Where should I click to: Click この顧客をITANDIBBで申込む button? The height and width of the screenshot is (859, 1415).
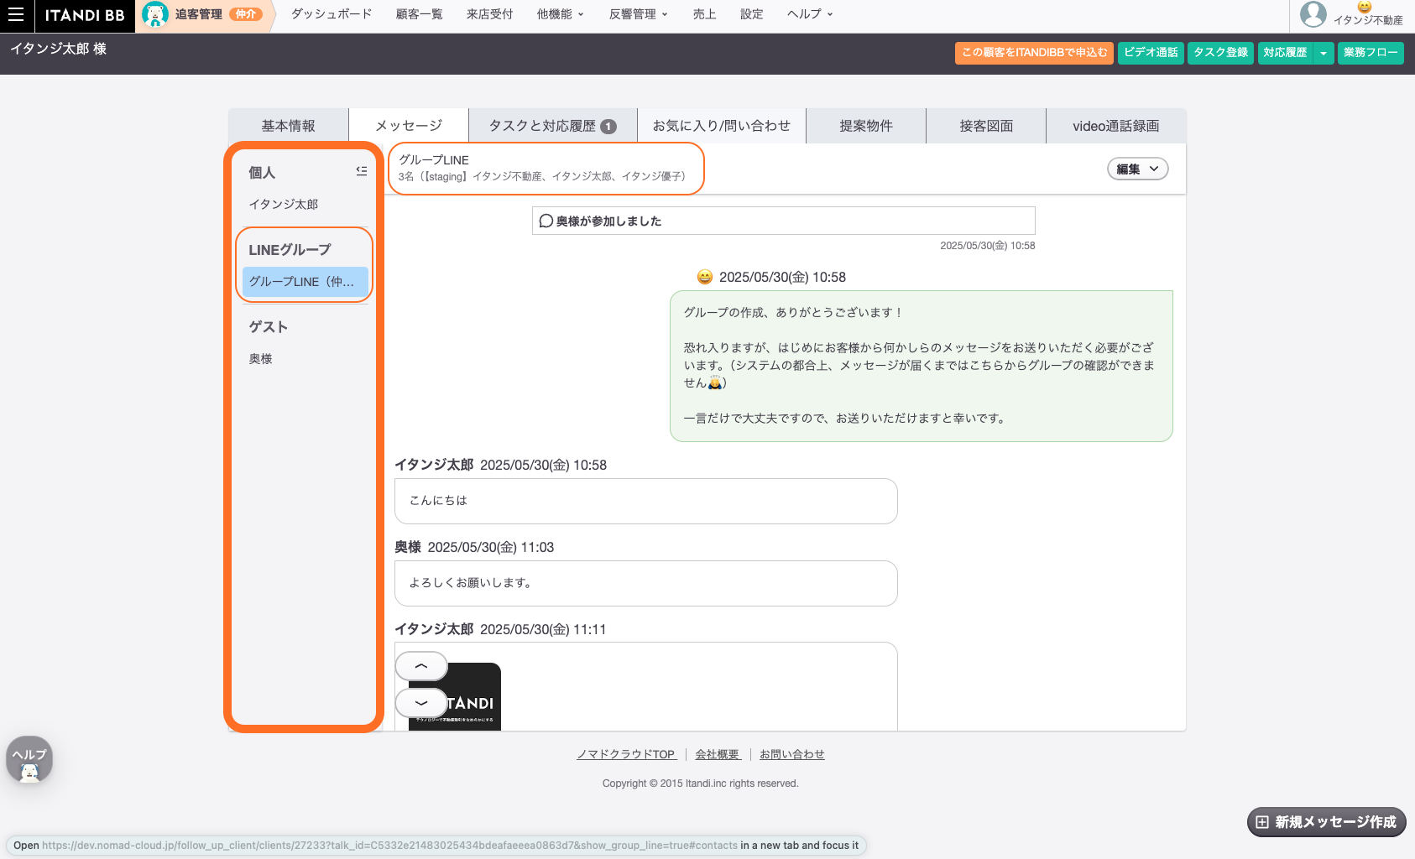1034,53
